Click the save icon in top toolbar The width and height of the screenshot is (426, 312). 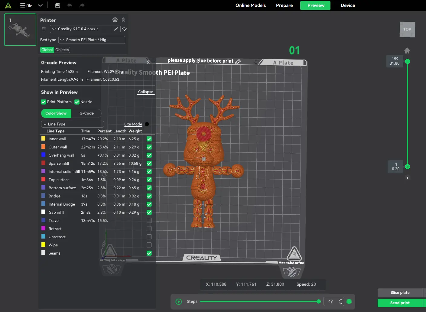(57, 5)
